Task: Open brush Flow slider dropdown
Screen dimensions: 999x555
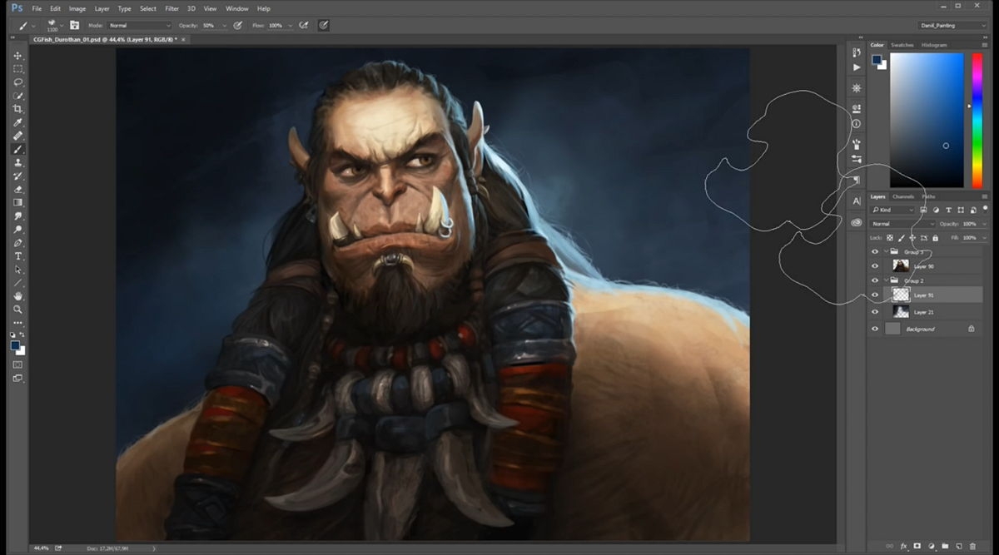Action: coord(291,25)
